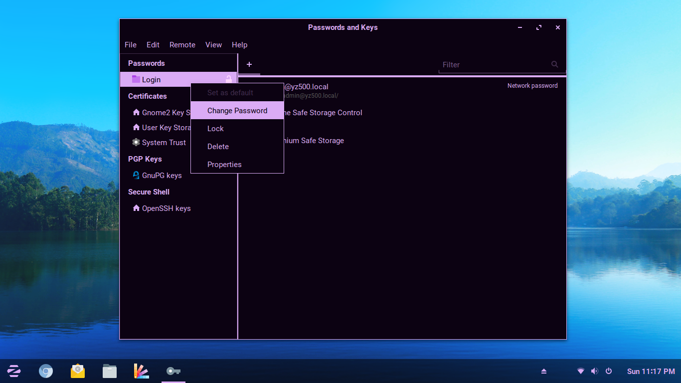Viewport: 681px width, 383px height.
Task: Choose Change Password from context menu
Action: coord(237,111)
